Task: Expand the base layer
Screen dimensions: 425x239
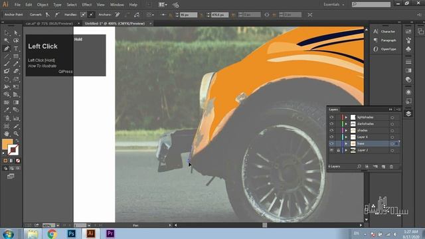Action: (x=346, y=143)
